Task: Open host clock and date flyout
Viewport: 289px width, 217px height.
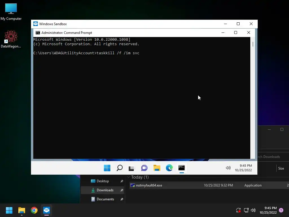Action: pyautogui.click(x=268, y=210)
